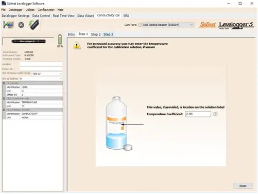Click the Solinst app icon in title bar
The width and height of the screenshot is (258, 194).
tap(4, 3)
